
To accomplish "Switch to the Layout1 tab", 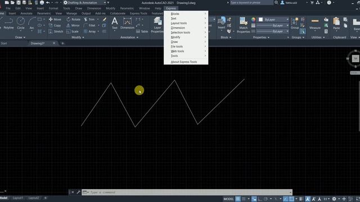I will click(x=17, y=198).
